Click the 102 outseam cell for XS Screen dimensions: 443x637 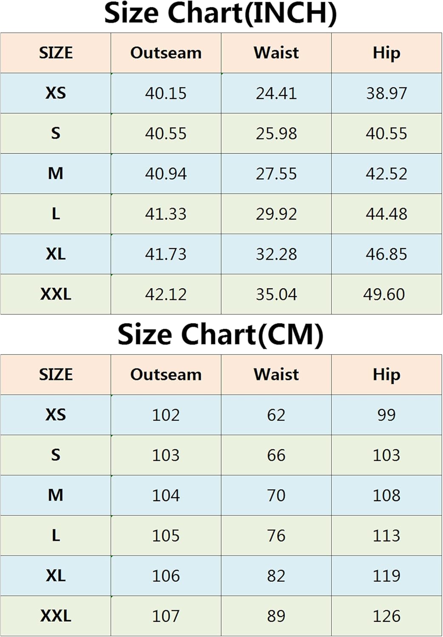tap(166, 415)
